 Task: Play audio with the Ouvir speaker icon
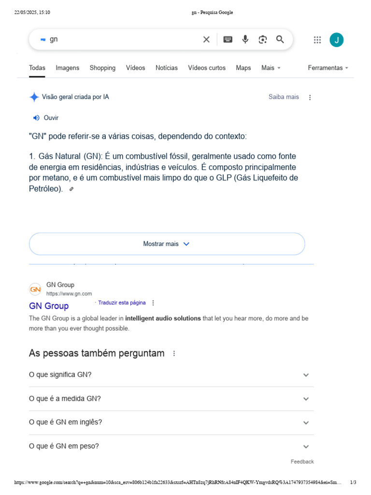[36, 118]
